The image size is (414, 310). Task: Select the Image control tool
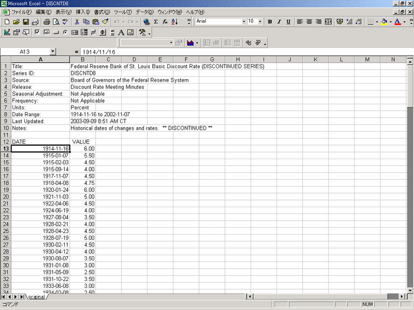[x=130, y=33]
